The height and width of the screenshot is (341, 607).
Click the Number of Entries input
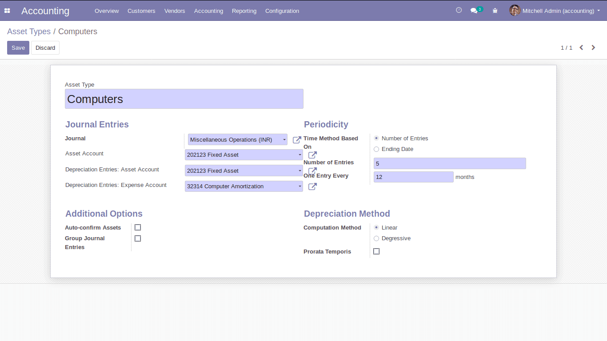pyautogui.click(x=450, y=163)
